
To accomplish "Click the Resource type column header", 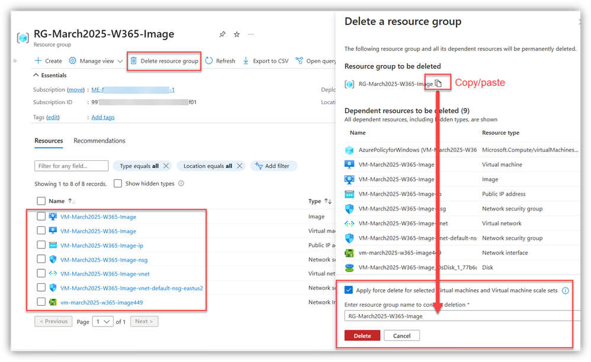I will (500, 133).
